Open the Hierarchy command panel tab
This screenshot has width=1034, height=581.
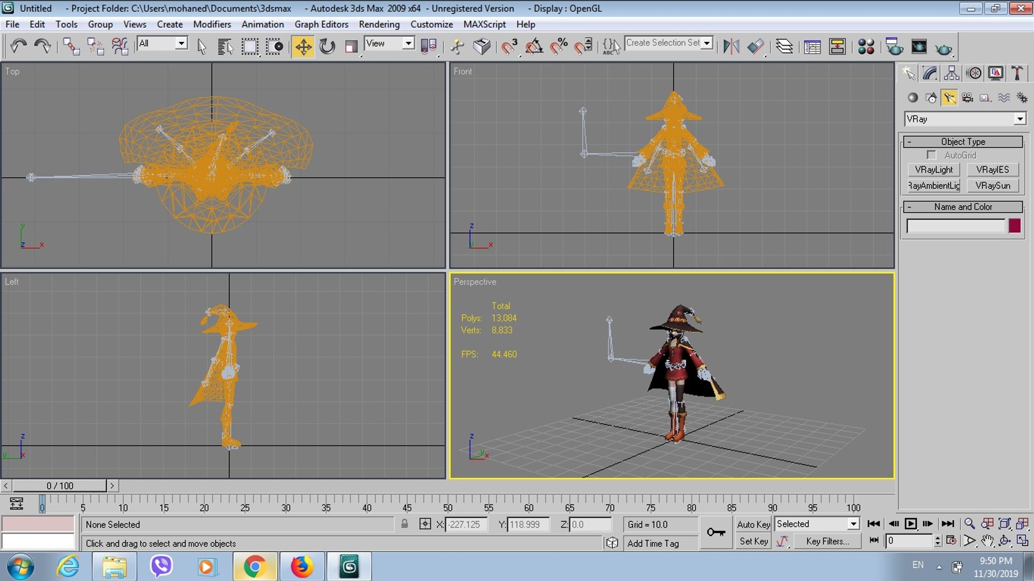click(x=952, y=73)
